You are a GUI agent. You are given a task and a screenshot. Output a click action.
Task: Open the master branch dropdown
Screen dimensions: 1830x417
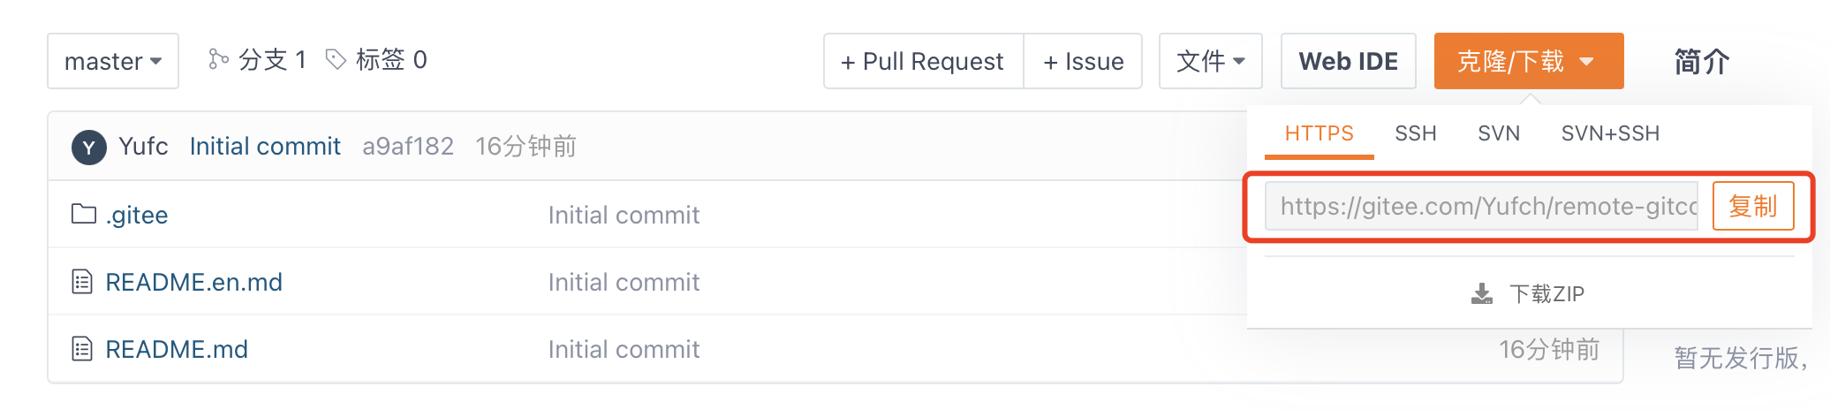coord(113,61)
